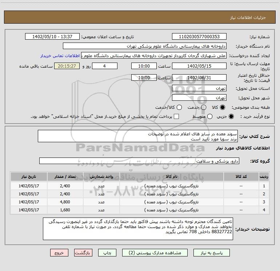The width and height of the screenshot is (280, 271).
Task: Open مشاهده مدارک پیوستی (2) button
Action: (155, 253)
